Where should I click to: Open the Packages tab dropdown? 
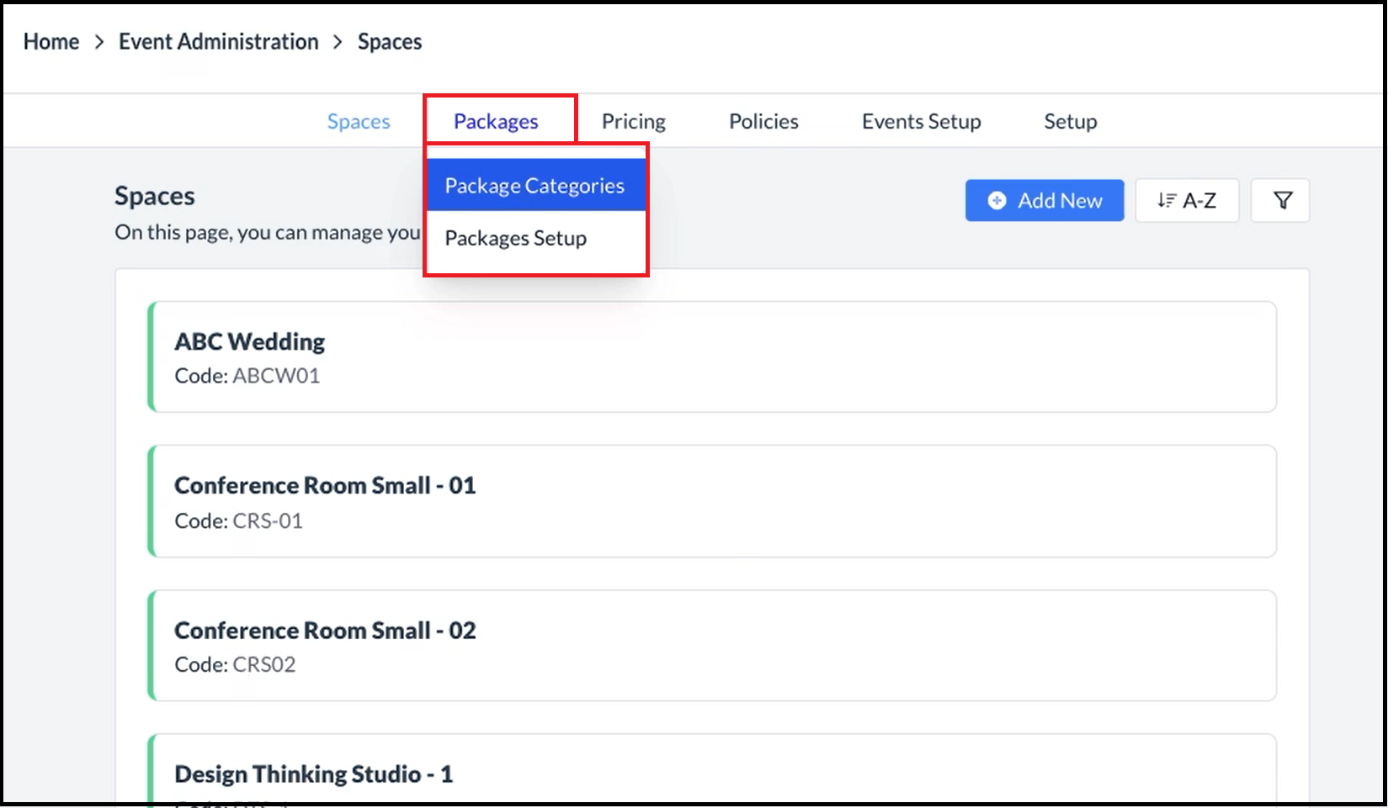click(496, 122)
